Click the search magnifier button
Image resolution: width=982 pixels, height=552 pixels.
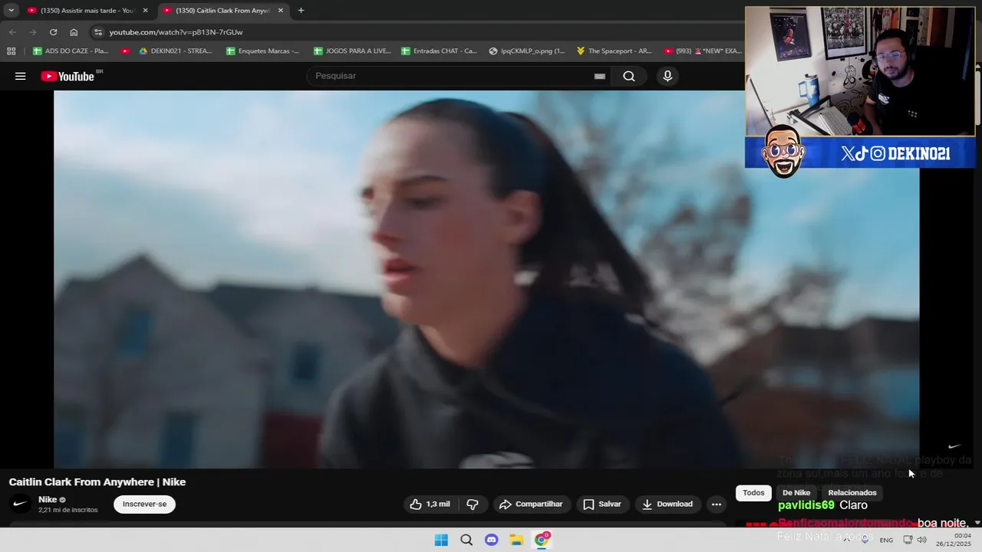[629, 76]
